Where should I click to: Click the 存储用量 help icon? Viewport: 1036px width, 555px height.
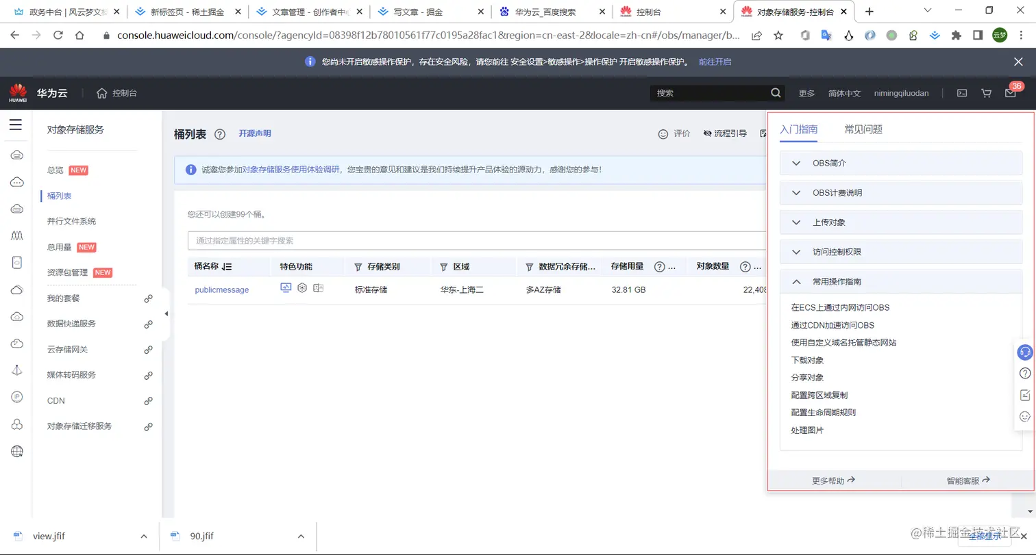(x=660, y=267)
